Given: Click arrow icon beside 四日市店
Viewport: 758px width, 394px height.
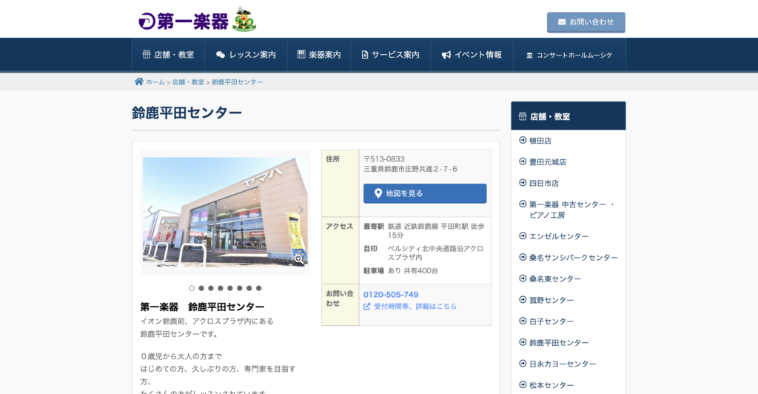Looking at the screenshot, I should pos(523,183).
